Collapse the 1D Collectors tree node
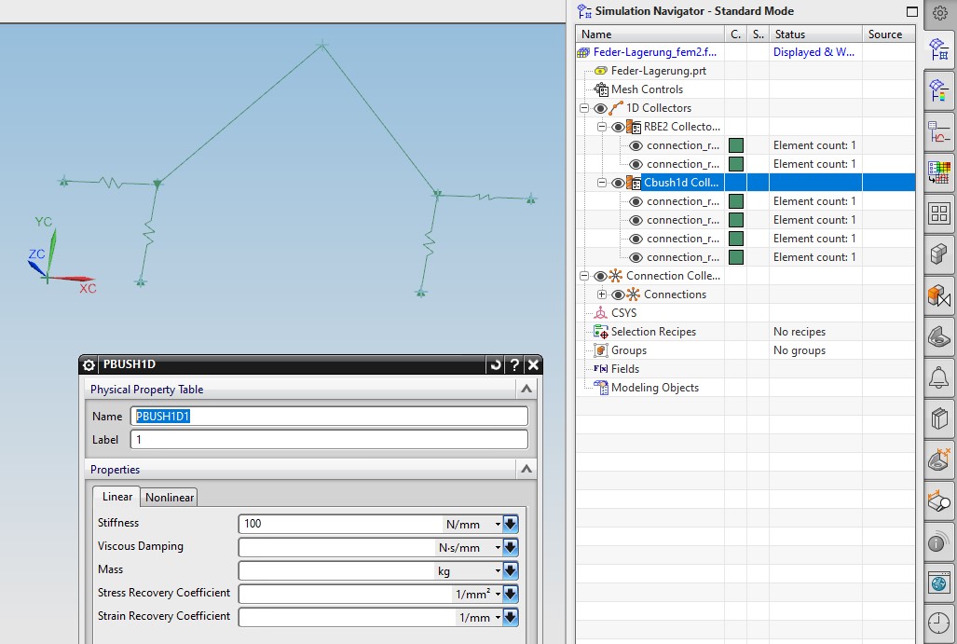 click(x=584, y=108)
